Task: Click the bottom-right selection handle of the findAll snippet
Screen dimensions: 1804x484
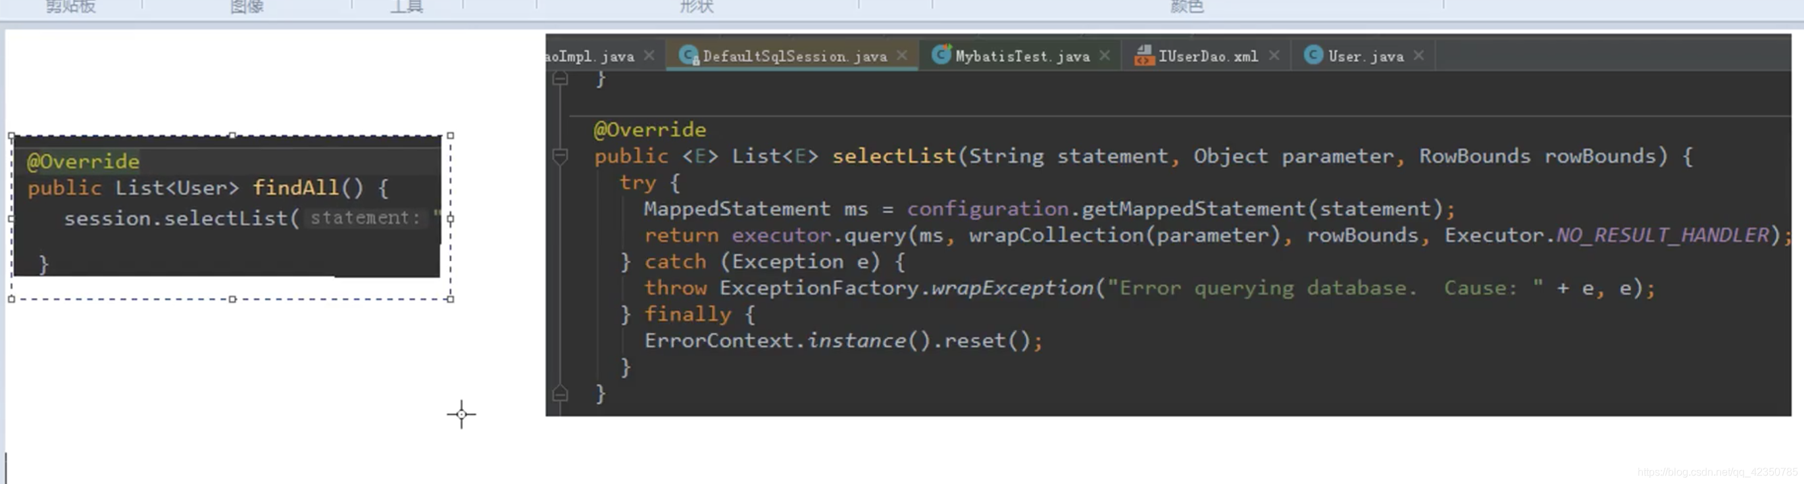Action: tap(450, 299)
